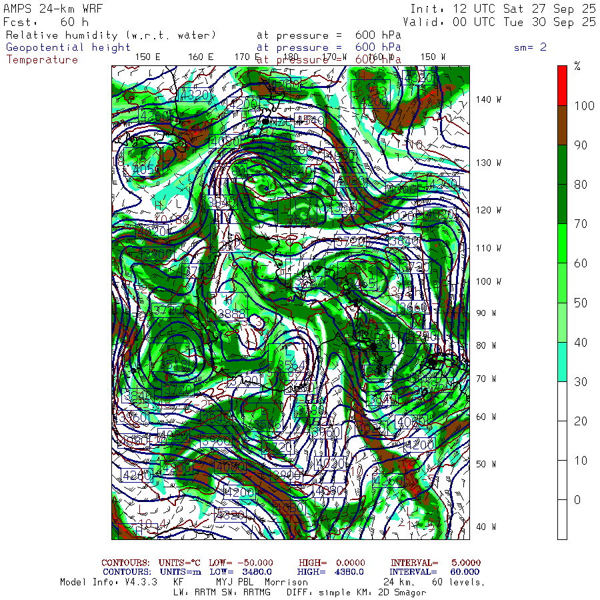This screenshot has width=600, height=600.
Task: Click the red 'INTERVAL= 5.0000' value
Action: click(435, 563)
